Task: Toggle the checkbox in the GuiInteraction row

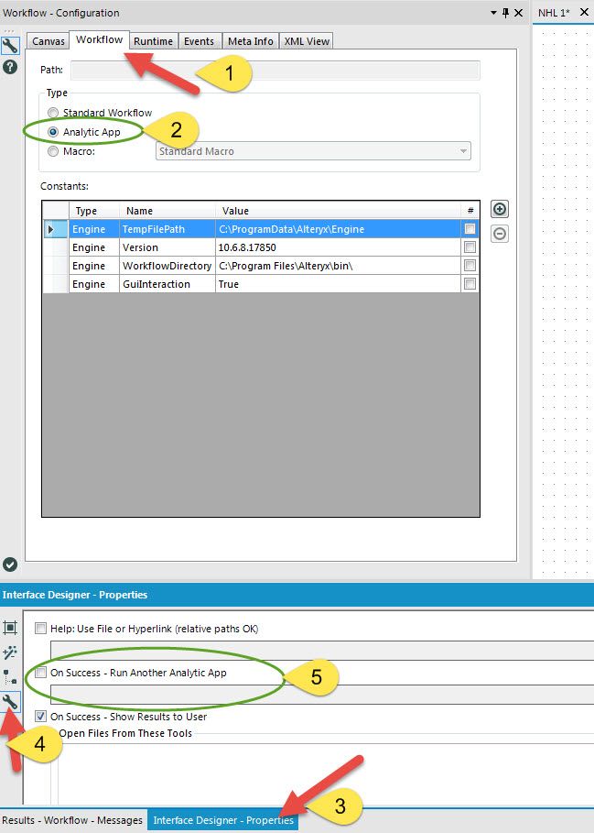Action: click(x=470, y=284)
